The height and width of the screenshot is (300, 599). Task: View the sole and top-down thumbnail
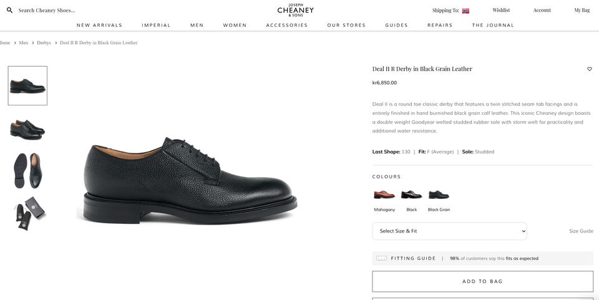tap(27, 171)
